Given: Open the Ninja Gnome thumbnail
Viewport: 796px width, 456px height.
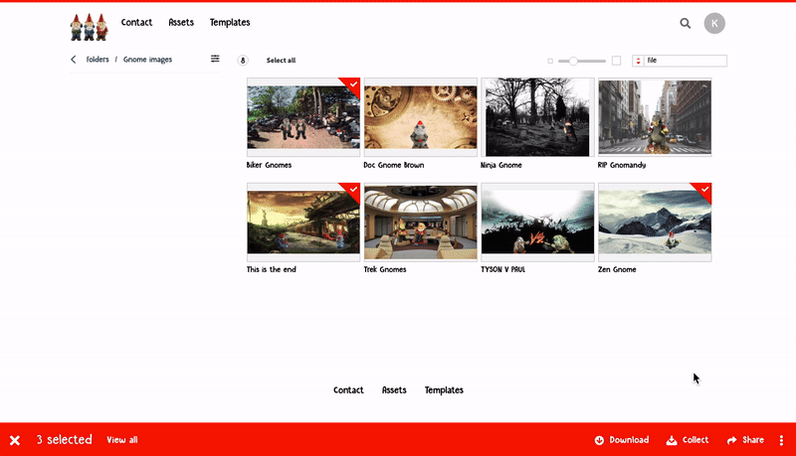Looking at the screenshot, I should [x=537, y=117].
